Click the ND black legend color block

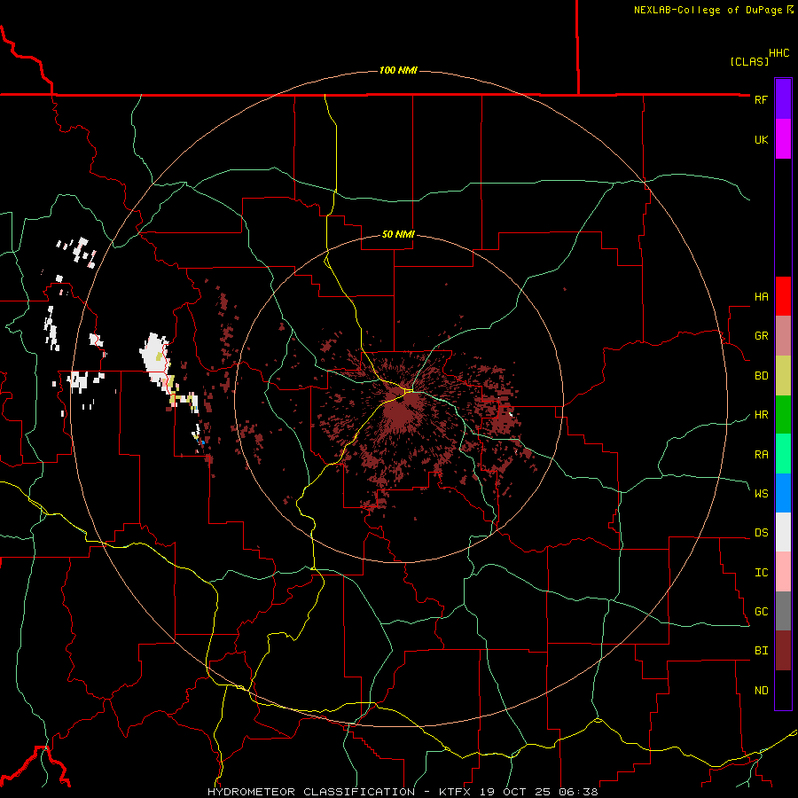pyautogui.click(x=783, y=690)
